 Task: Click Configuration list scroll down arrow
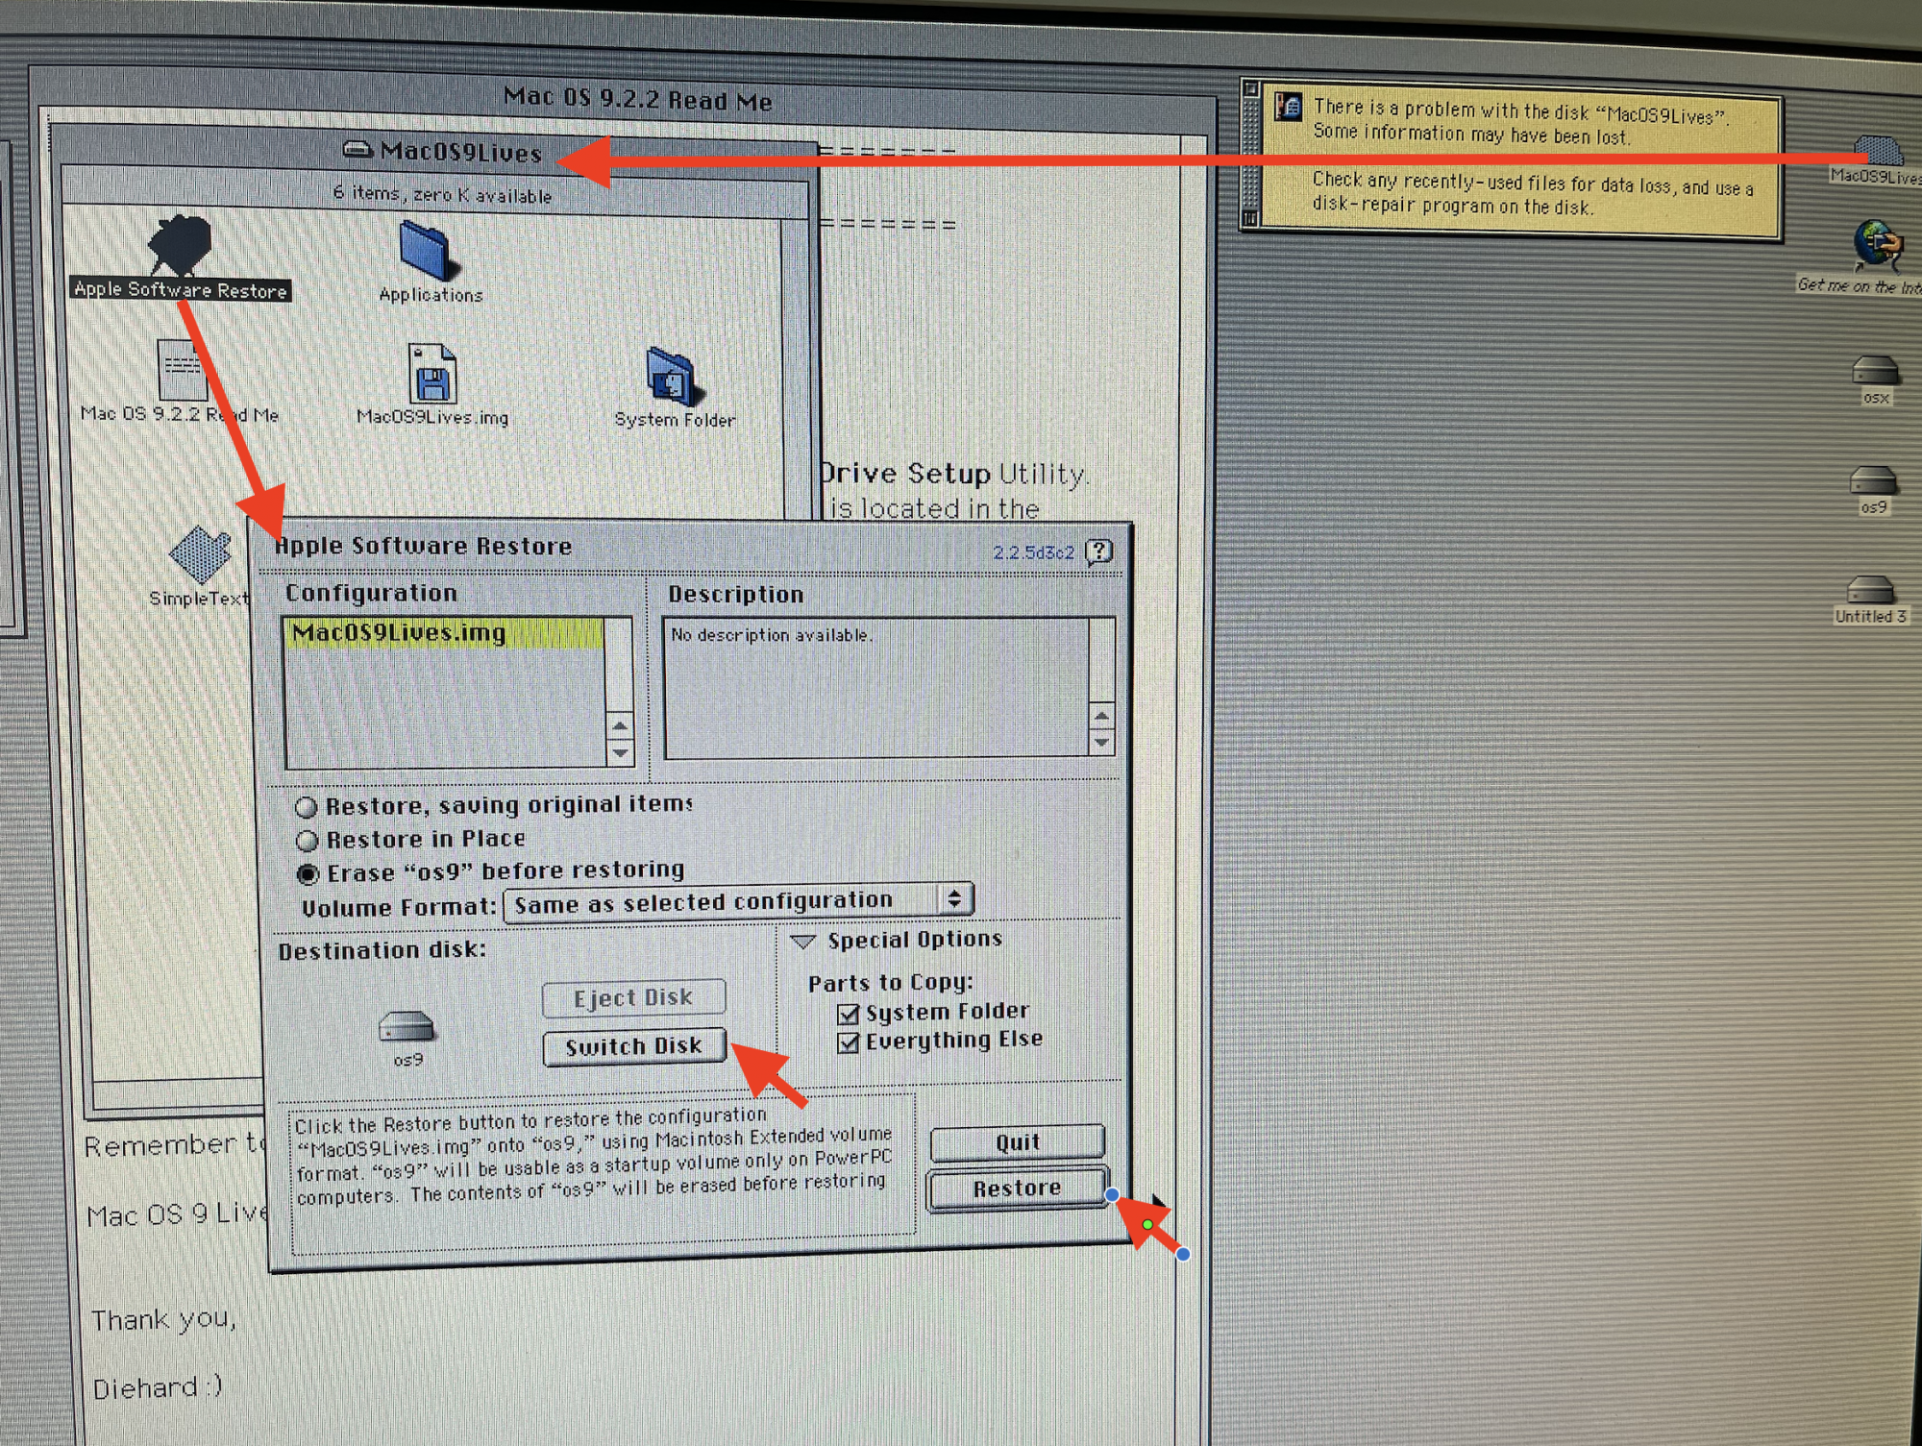(621, 752)
